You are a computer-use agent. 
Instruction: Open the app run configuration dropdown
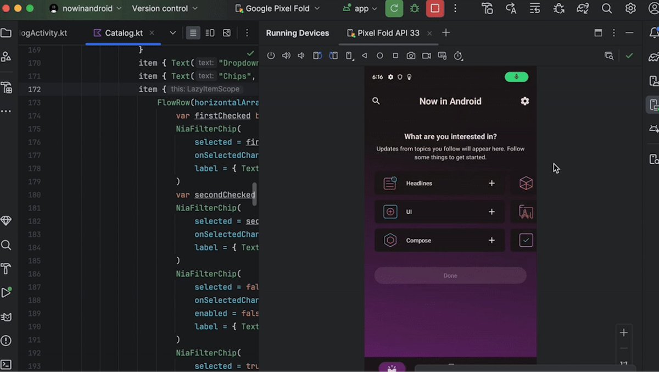tap(360, 8)
